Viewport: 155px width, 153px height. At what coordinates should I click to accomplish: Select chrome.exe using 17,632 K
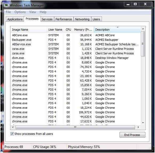pyautogui.click(x=75, y=121)
